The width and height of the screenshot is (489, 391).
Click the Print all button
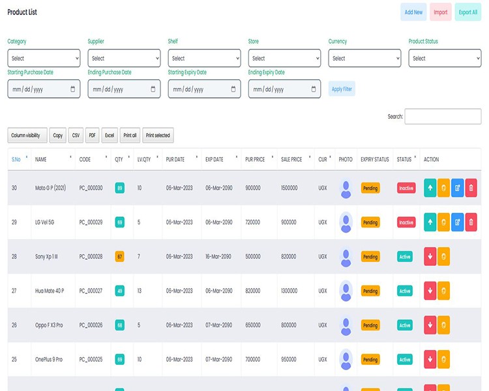point(130,136)
